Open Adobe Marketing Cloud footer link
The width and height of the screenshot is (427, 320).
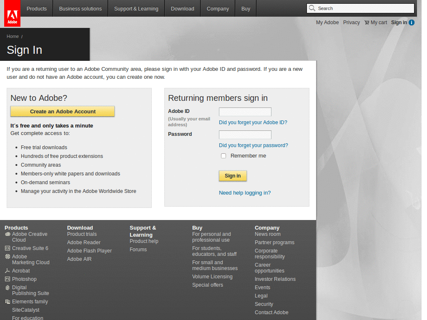pyautogui.click(x=31, y=260)
